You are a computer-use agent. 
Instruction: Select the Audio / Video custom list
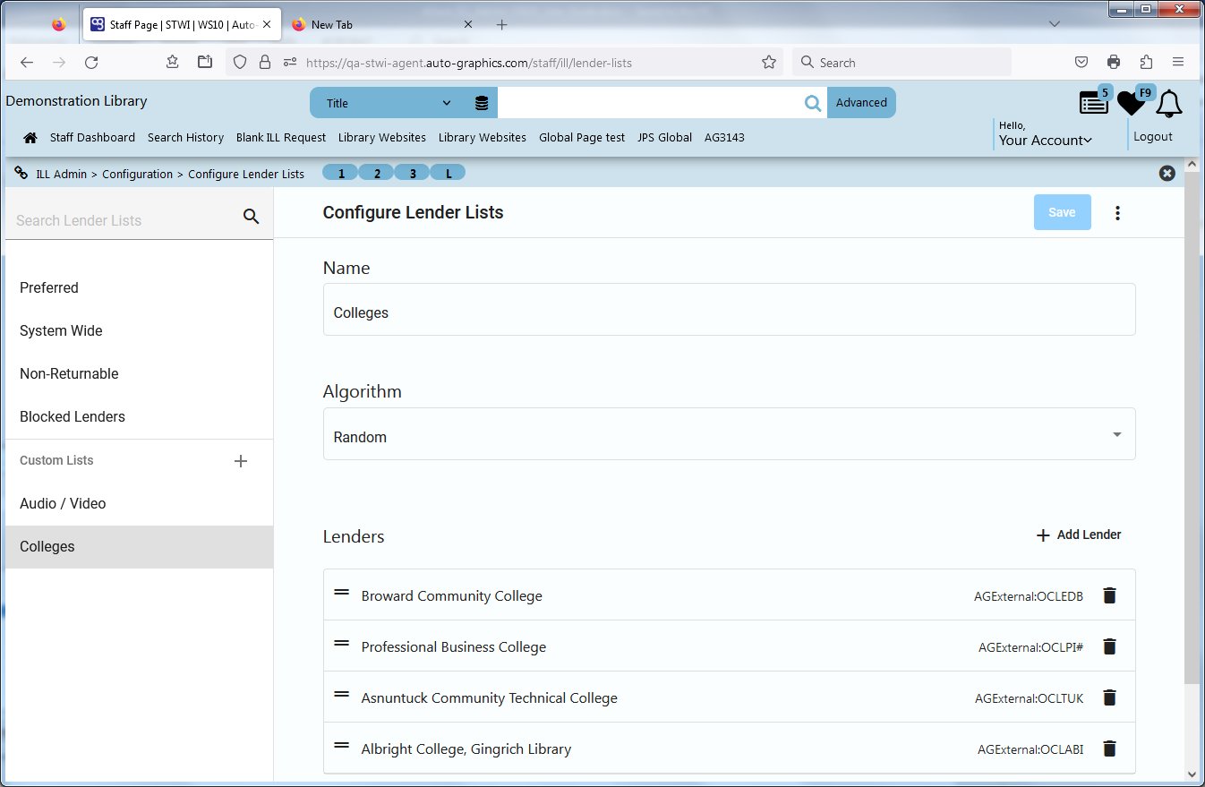point(139,503)
